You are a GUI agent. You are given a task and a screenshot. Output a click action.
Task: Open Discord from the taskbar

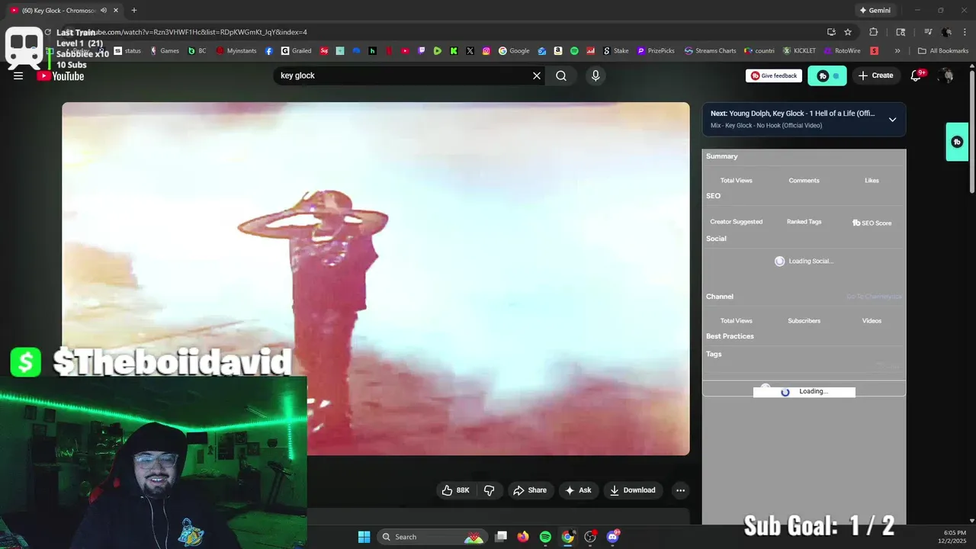point(612,537)
